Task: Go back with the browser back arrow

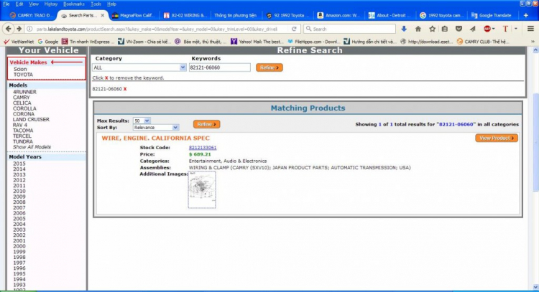Action: pyautogui.click(x=8, y=29)
